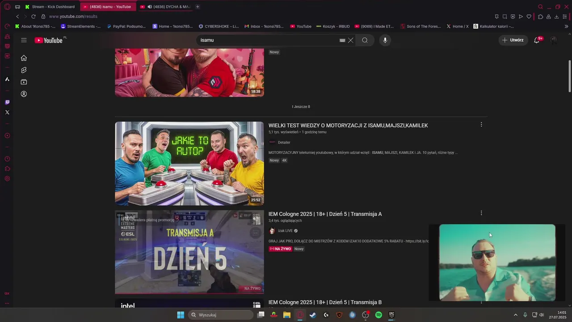Open more options for WIELKI TEST WIEDZY video
This screenshot has height=322, width=572.
click(x=481, y=125)
